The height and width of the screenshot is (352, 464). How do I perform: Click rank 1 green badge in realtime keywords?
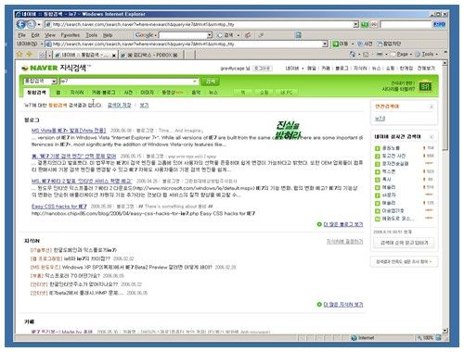tap(377, 148)
